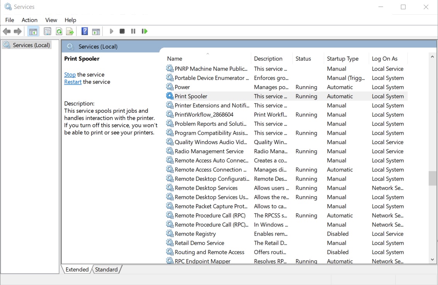The image size is (438, 285).
Task: Select PNRP Machine Name Publication service name
Action: tap(211, 69)
